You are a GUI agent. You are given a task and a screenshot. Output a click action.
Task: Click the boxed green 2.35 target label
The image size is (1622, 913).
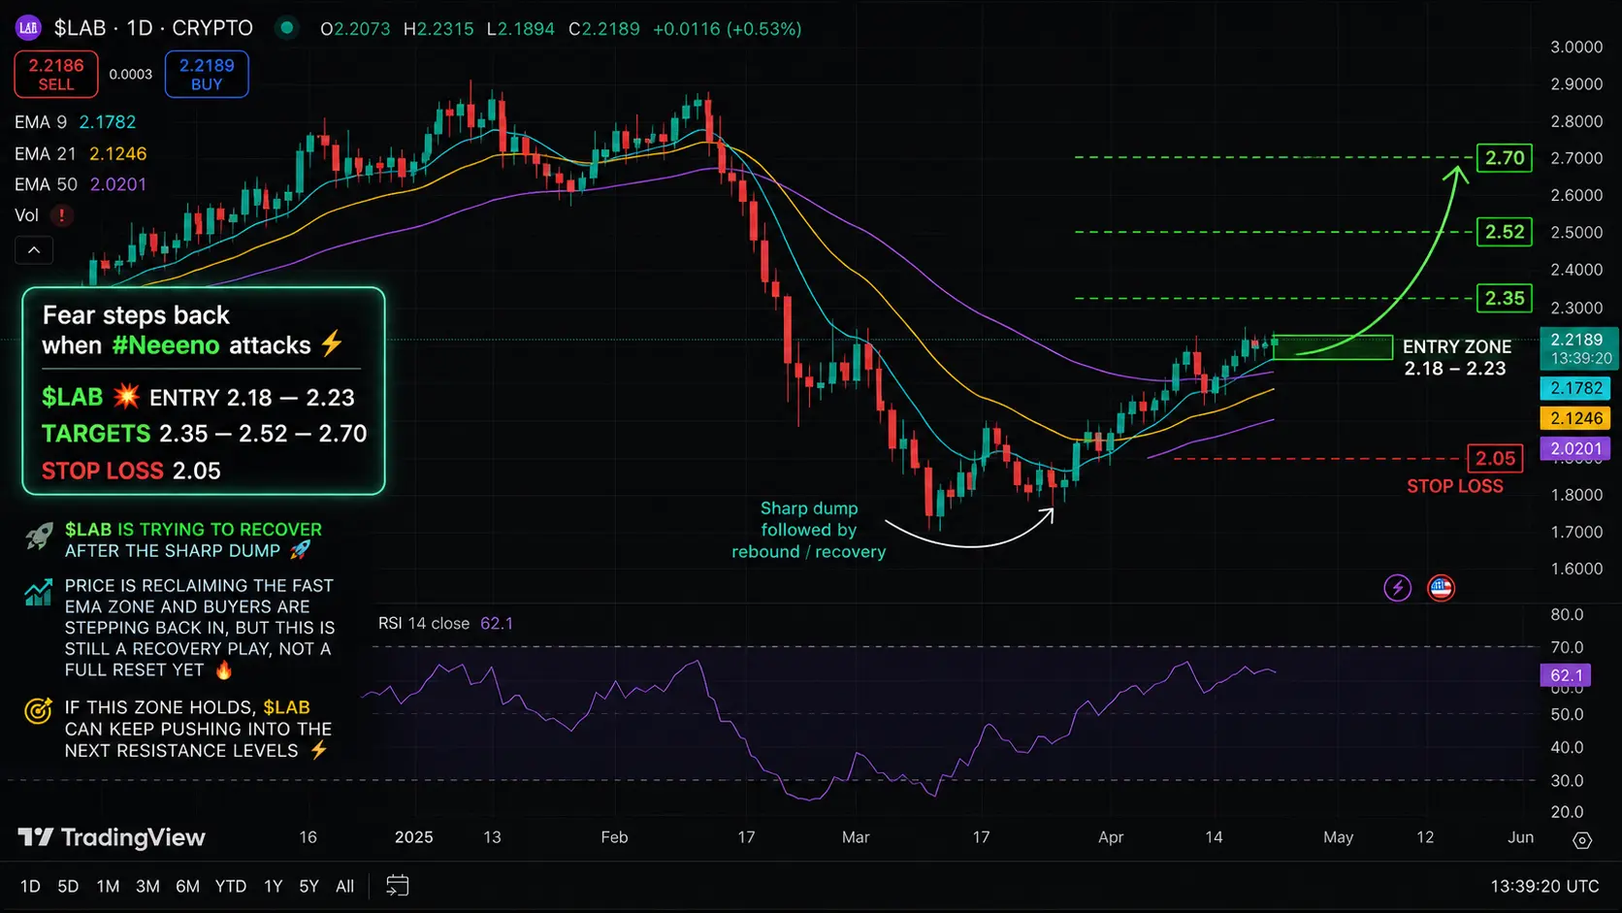1505,298
